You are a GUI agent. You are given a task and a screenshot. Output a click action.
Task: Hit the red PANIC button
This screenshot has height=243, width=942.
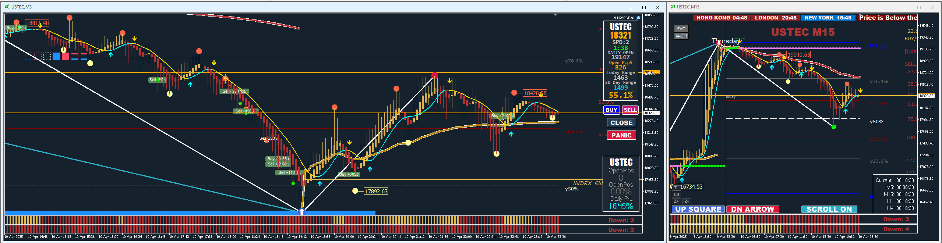coord(621,135)
